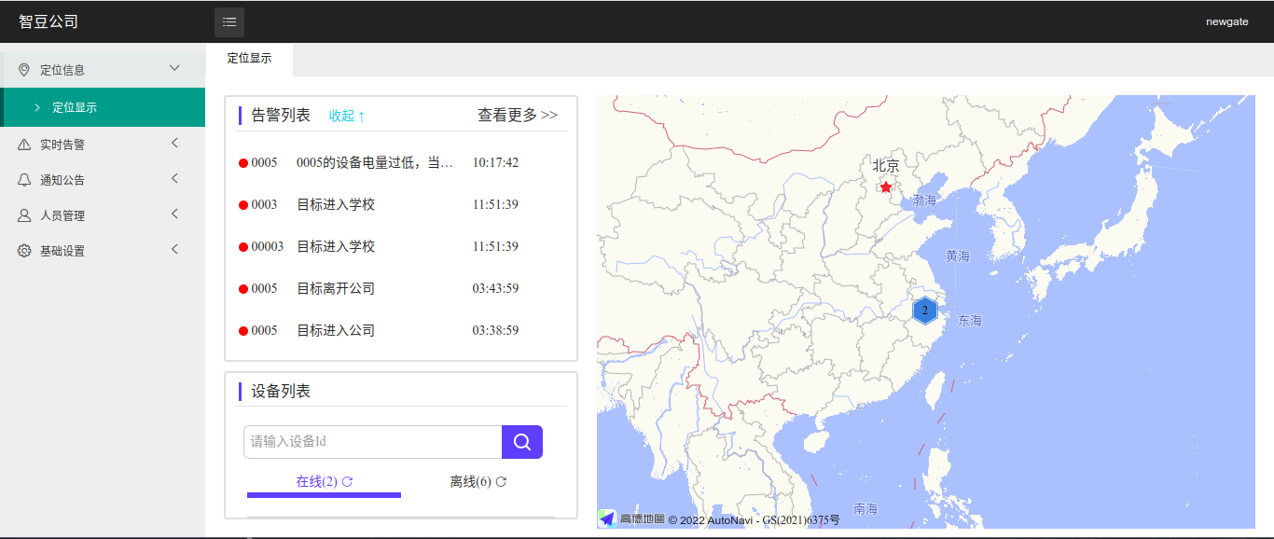The width and height of the screenshot is (1274, 539).
Task: Click refresh icon beside 离线(6)
Action: coord(501,481)
